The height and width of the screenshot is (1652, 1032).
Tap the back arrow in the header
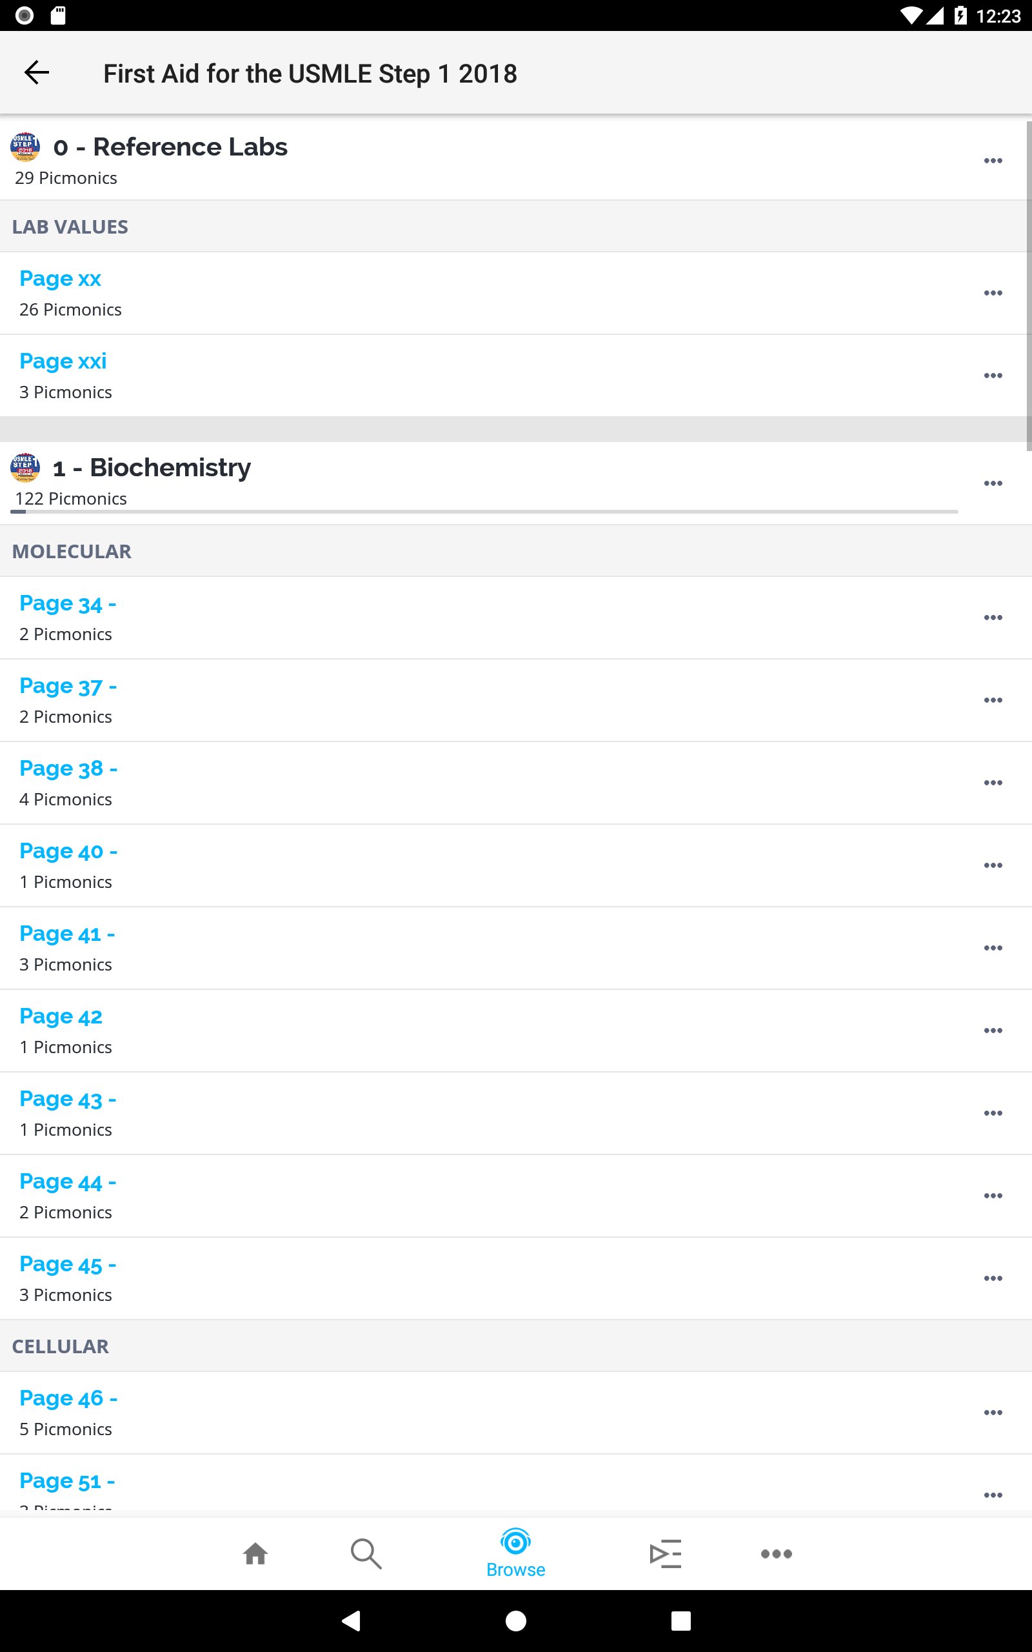coord(37,72)
